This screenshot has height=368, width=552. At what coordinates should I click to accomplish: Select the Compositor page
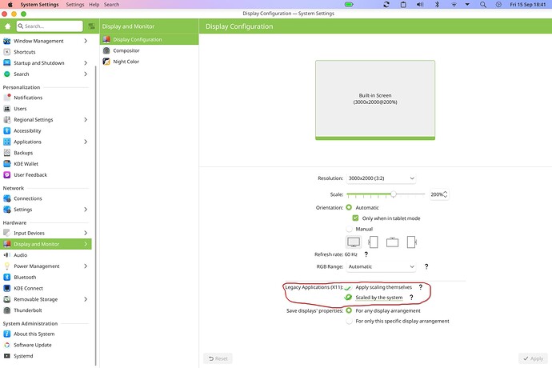click(x=150, y=50)
